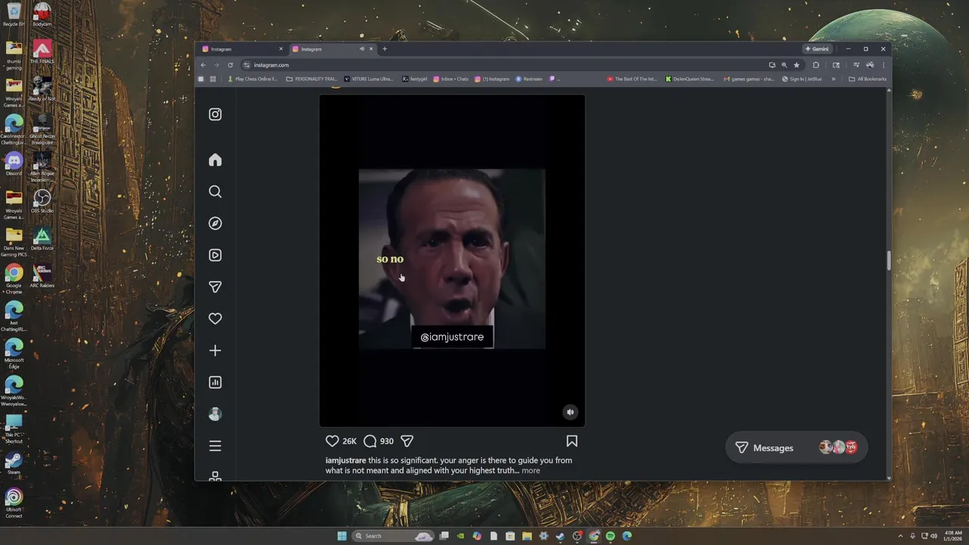Open a new browser tab

tap(385, 49)
